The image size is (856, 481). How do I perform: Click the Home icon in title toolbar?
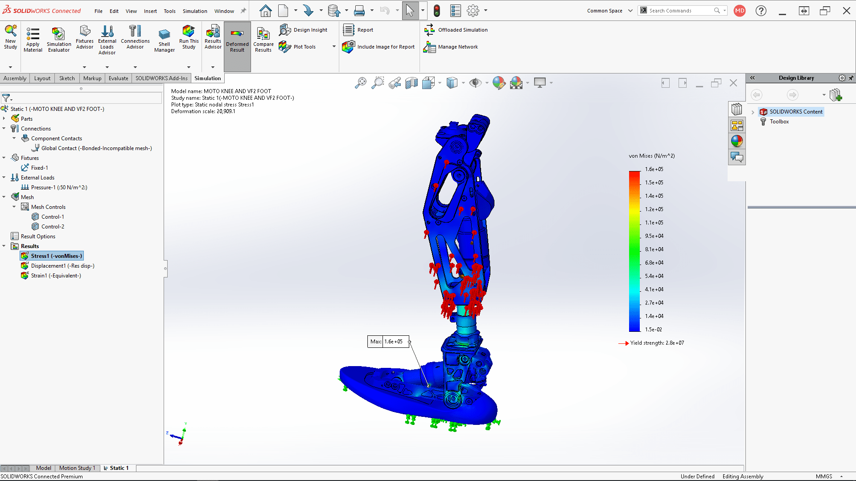[266, 11]
